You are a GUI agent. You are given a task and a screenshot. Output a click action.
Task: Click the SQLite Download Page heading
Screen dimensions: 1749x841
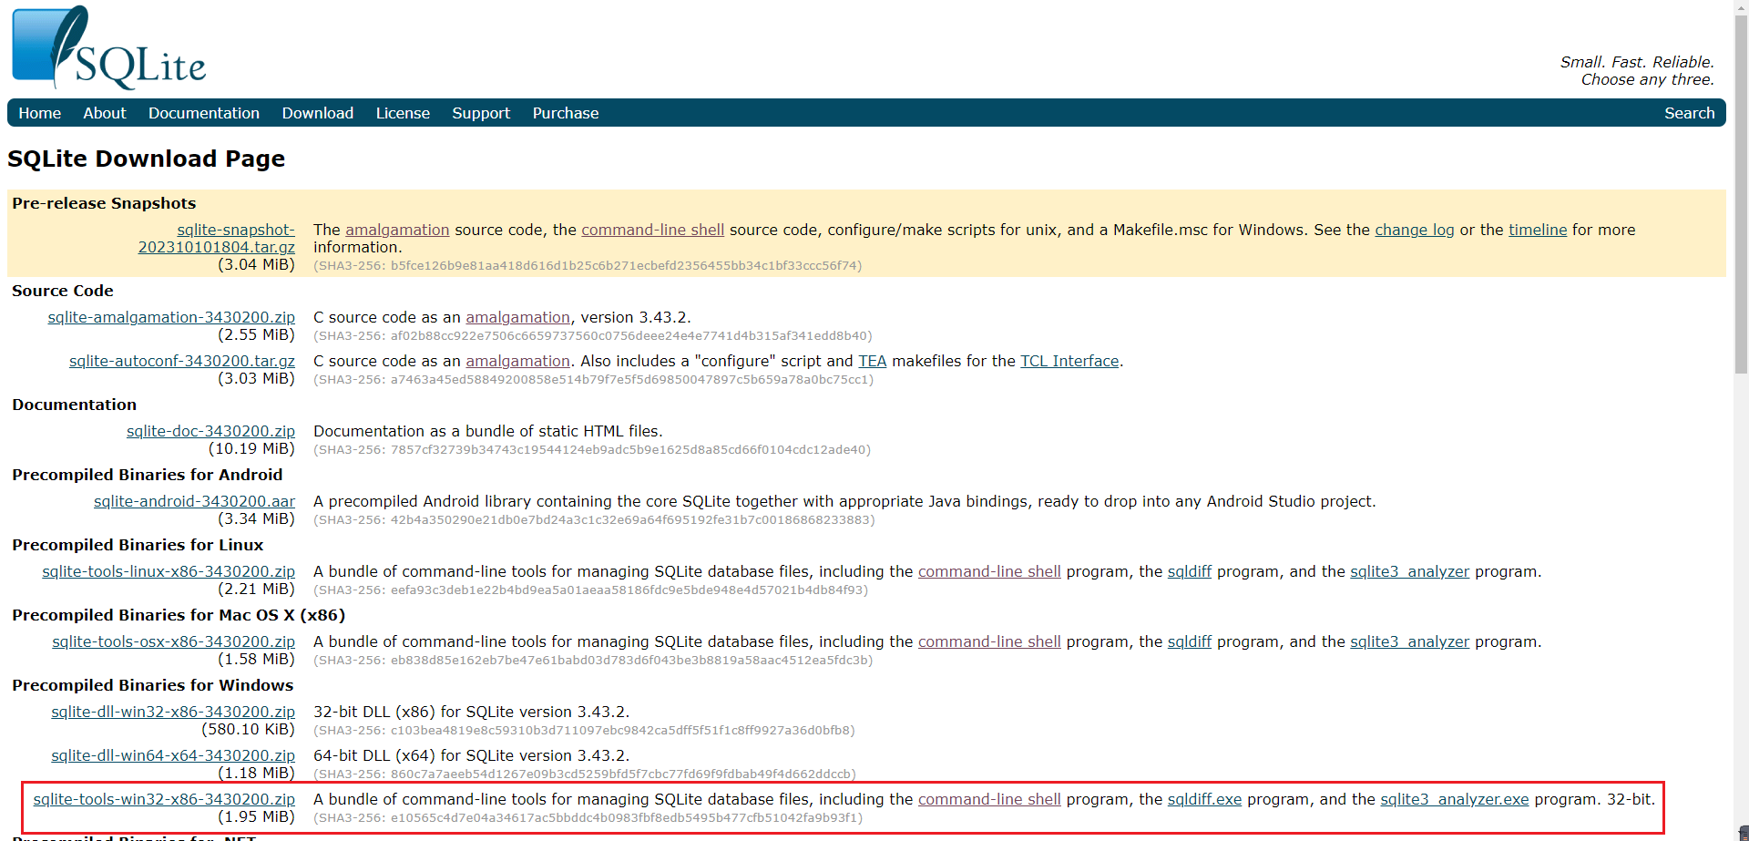(147, 159)
